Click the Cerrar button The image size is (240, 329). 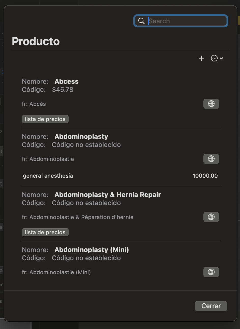click(x=211, y=306)
